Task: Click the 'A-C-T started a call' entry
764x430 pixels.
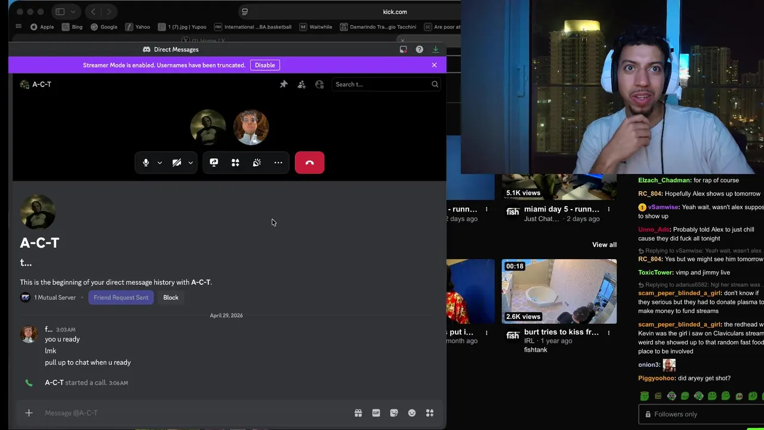Action: tap(87, 383)
